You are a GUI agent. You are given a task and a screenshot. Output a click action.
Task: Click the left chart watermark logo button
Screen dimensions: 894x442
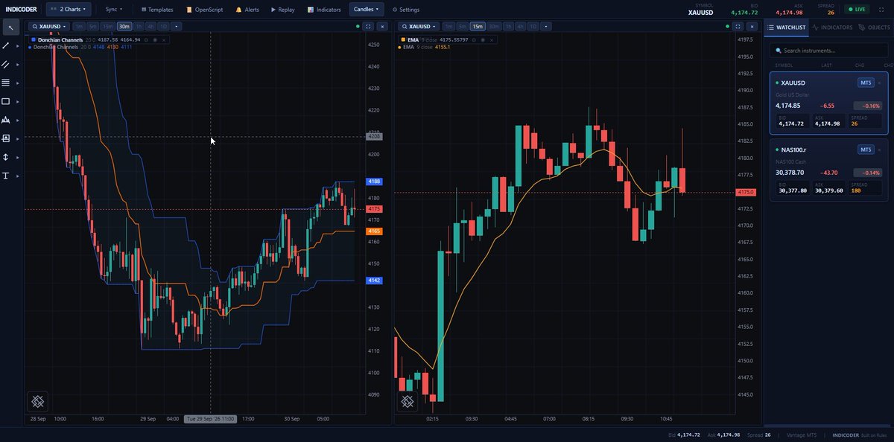pyautogui.click(x=37, y=402)
